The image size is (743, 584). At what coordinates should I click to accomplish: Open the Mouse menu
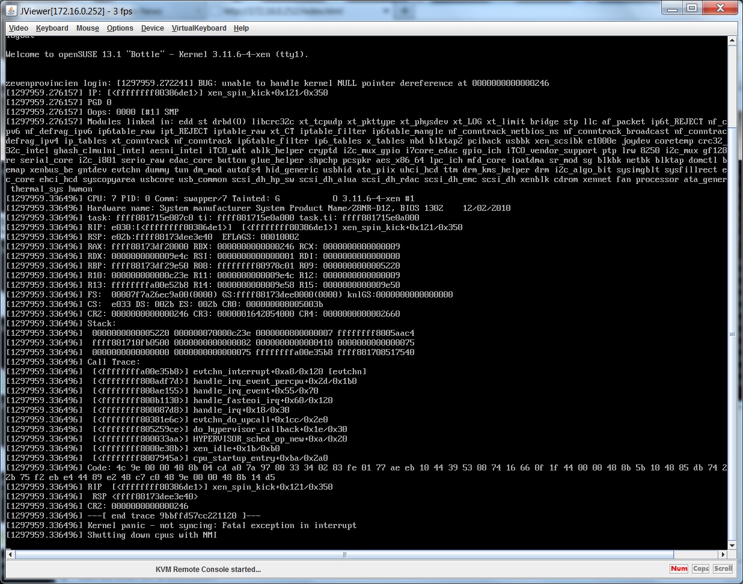coord(88,28)
